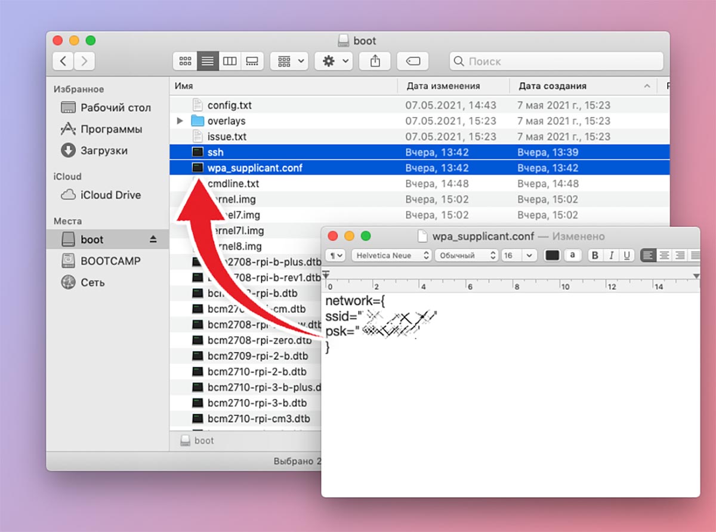Go back in Finder history
This screenshot has height=532, width=716.
click(64, 61)
